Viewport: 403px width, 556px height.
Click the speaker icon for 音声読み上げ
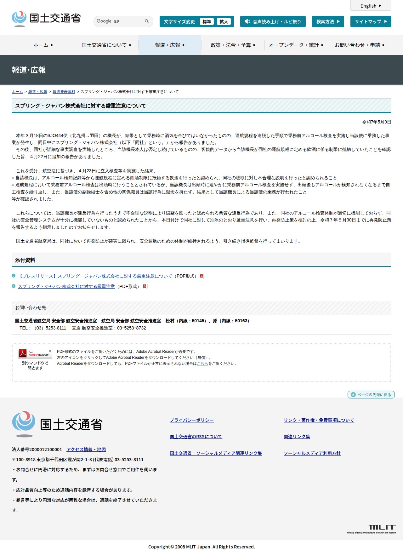pos(247,21)
